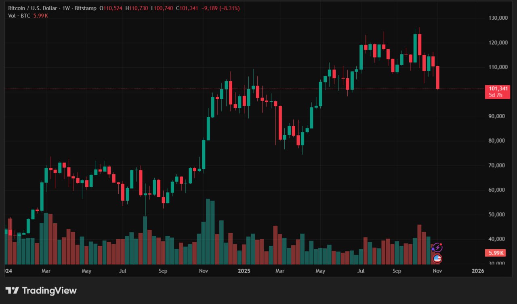Click the US flag economic event icon
This screenshot has height=304, width=517.
(437, 259)
